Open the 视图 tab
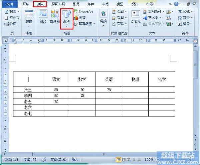 [x=120, y=4]
